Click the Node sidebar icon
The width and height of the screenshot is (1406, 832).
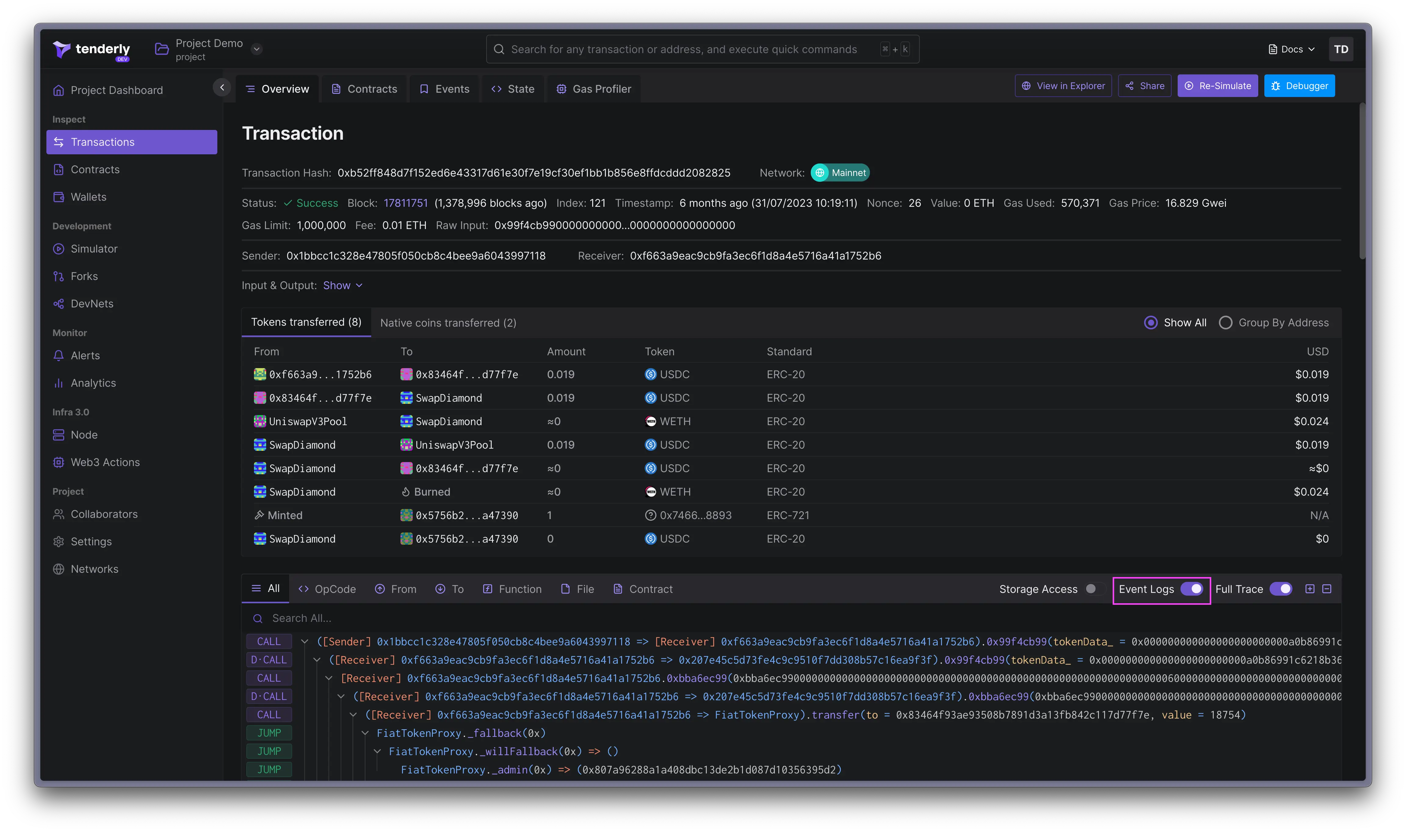58,435
